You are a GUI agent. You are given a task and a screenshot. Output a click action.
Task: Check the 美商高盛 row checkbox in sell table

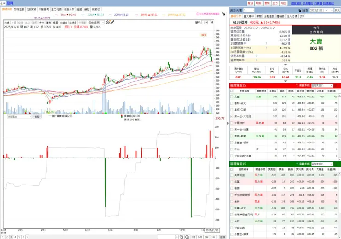tap(232, 175)
